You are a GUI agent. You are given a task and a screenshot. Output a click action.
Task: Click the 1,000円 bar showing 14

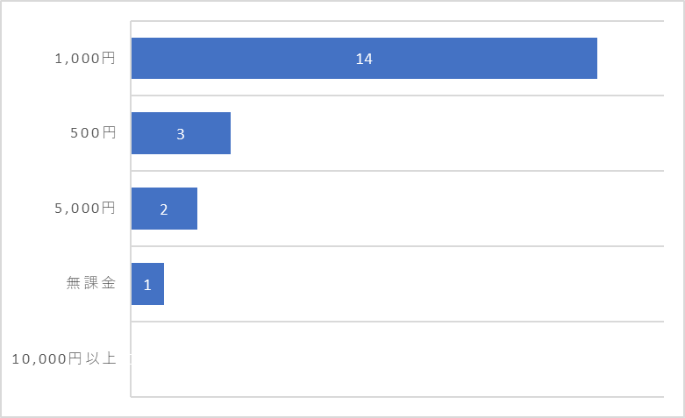point(364,59)
